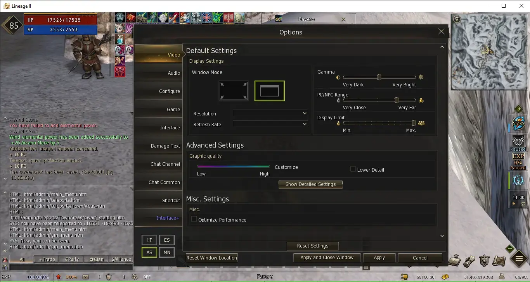Click the yellow computer PC-room icon
Image resolution: width=530 pixels, height=282 pixels.
[404, 277]
